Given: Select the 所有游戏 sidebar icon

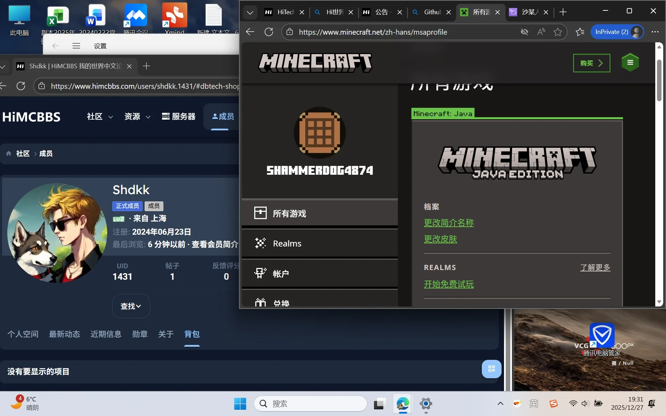Looking at the screenshot, I should click(260, 213).
